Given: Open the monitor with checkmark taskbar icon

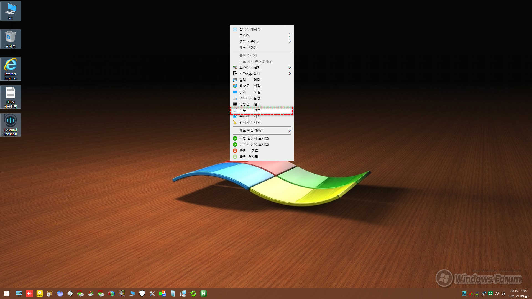Looking at the screenshot, I should pos(132,293).
